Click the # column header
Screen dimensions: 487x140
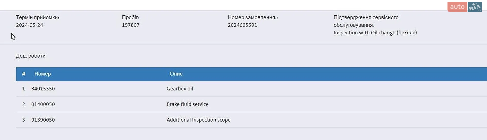[24, 74]
